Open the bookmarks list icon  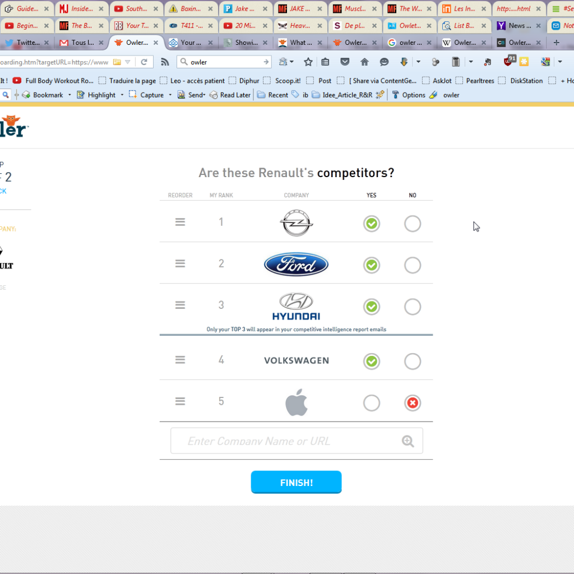tap(325, 62)
